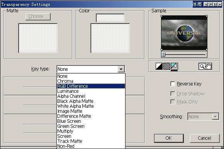Open the Key type dropdown arrow

(121, 69)
